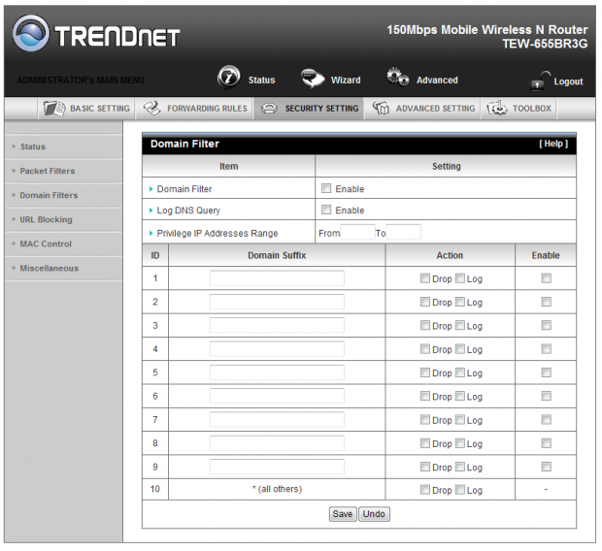Open Advanced via the gears icon

tap(398, 78)
